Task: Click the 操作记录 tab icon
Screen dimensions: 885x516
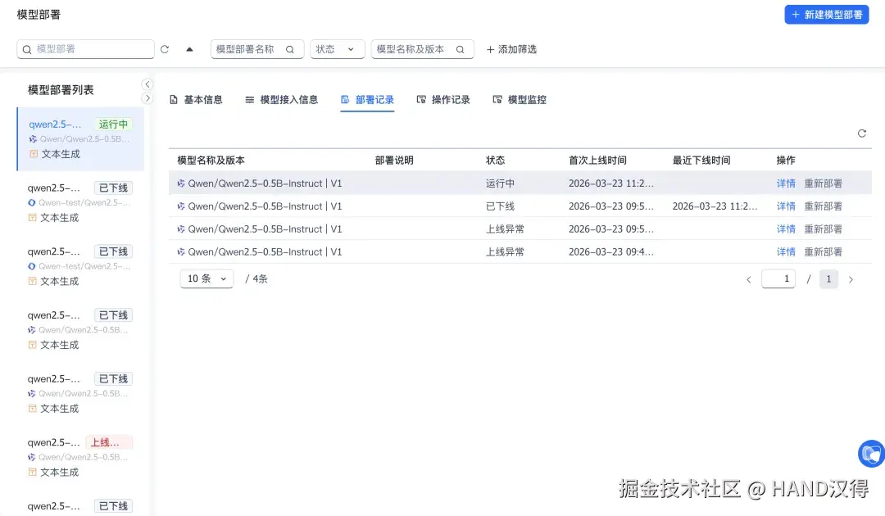Action: coord(421,100)
